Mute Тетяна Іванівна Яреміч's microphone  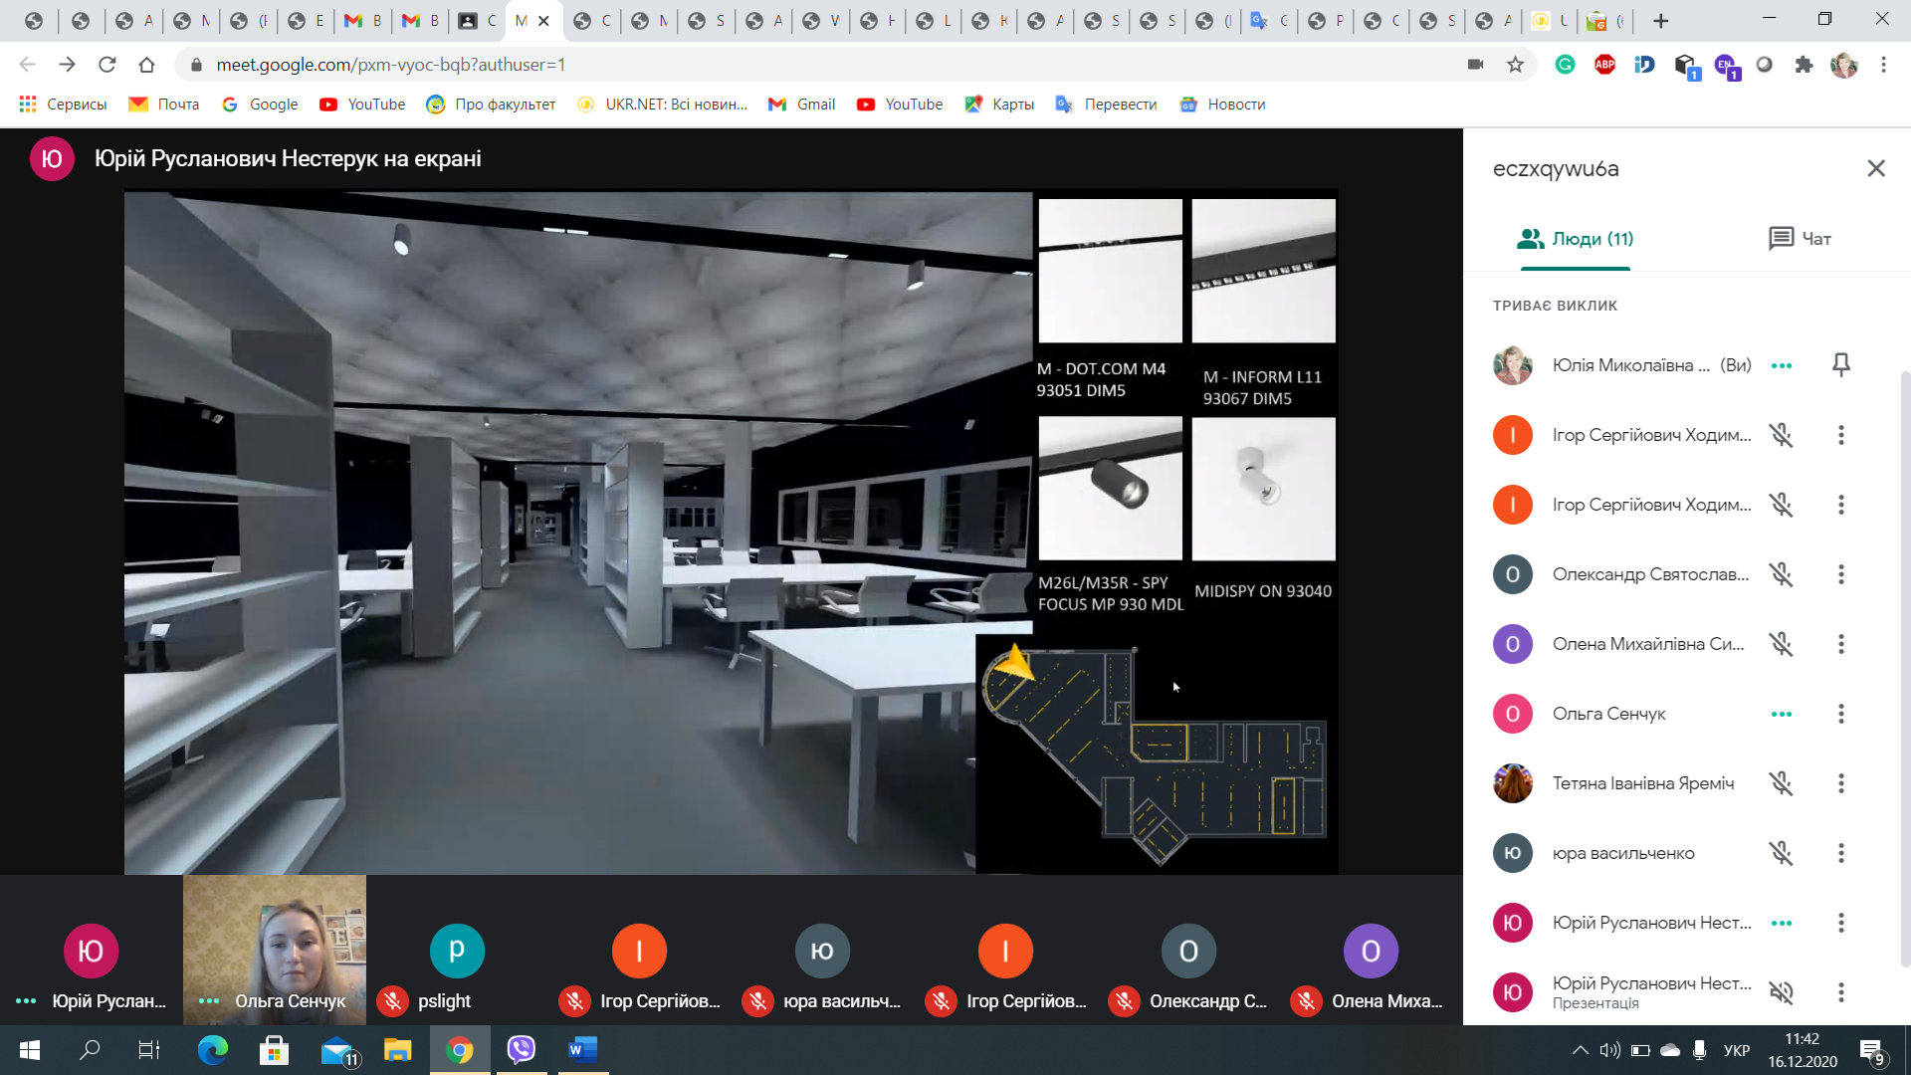pyautogui.click(x=1781, y=783)
